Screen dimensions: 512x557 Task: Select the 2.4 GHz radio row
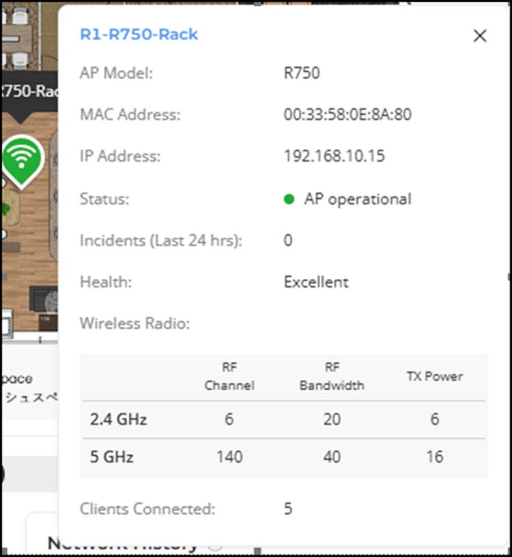point(118,419)
